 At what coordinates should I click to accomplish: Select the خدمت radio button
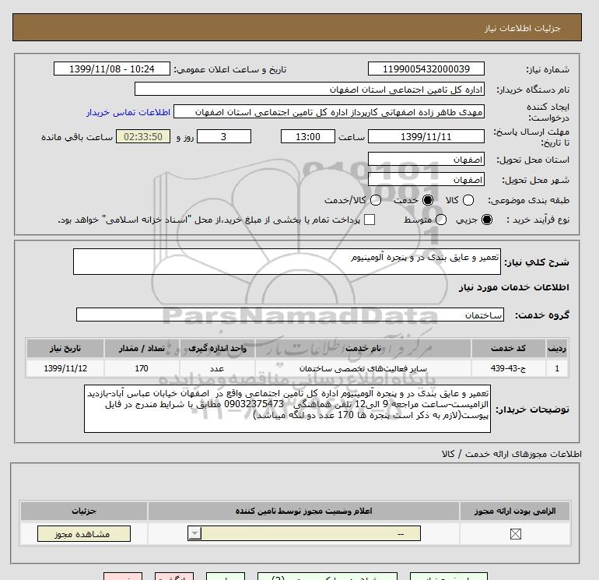pyautogui.click(x=428, y=200)
